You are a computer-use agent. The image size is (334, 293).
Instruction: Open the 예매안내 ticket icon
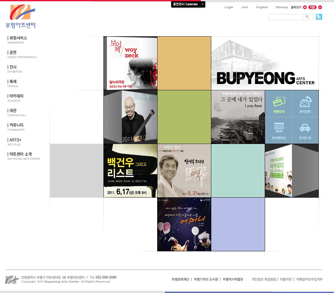pyautogui.click(x=279, y=105)
